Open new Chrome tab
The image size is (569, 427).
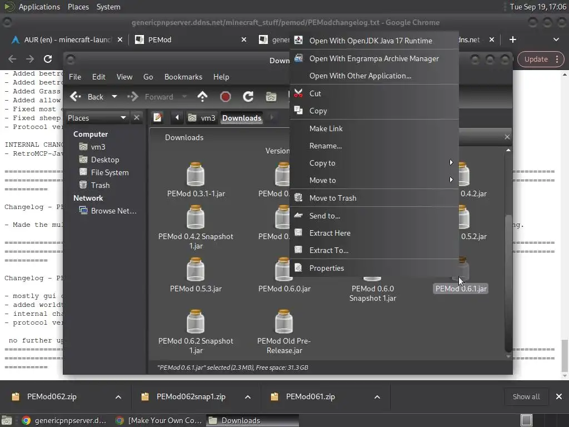click(513, 39)
